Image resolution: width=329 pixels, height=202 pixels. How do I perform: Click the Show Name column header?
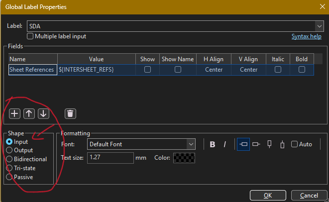tap(178, 59)
